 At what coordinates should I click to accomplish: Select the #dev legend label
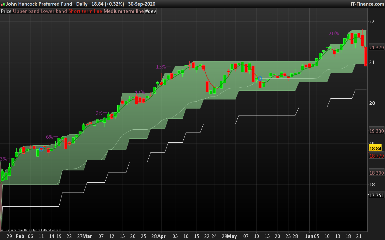click(x=151, y=11)
